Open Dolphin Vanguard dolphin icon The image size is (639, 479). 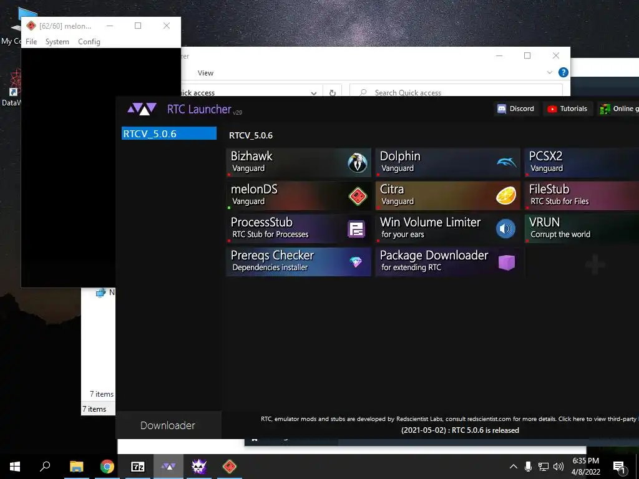(507, 163)
